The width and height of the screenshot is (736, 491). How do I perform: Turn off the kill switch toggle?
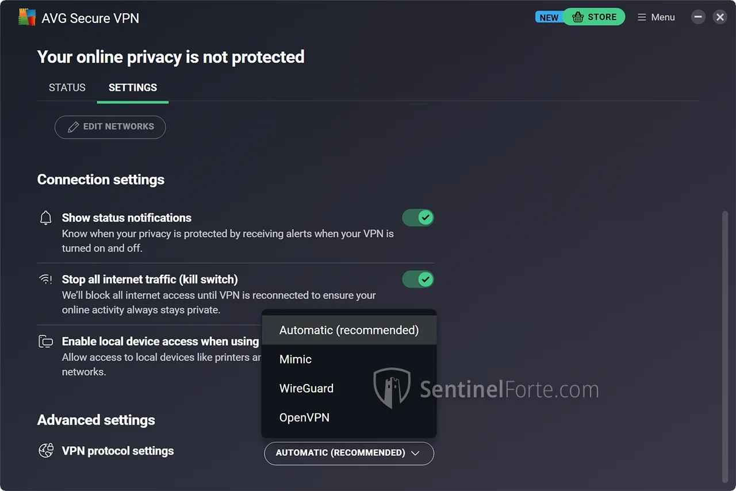(x=418, y=279)
